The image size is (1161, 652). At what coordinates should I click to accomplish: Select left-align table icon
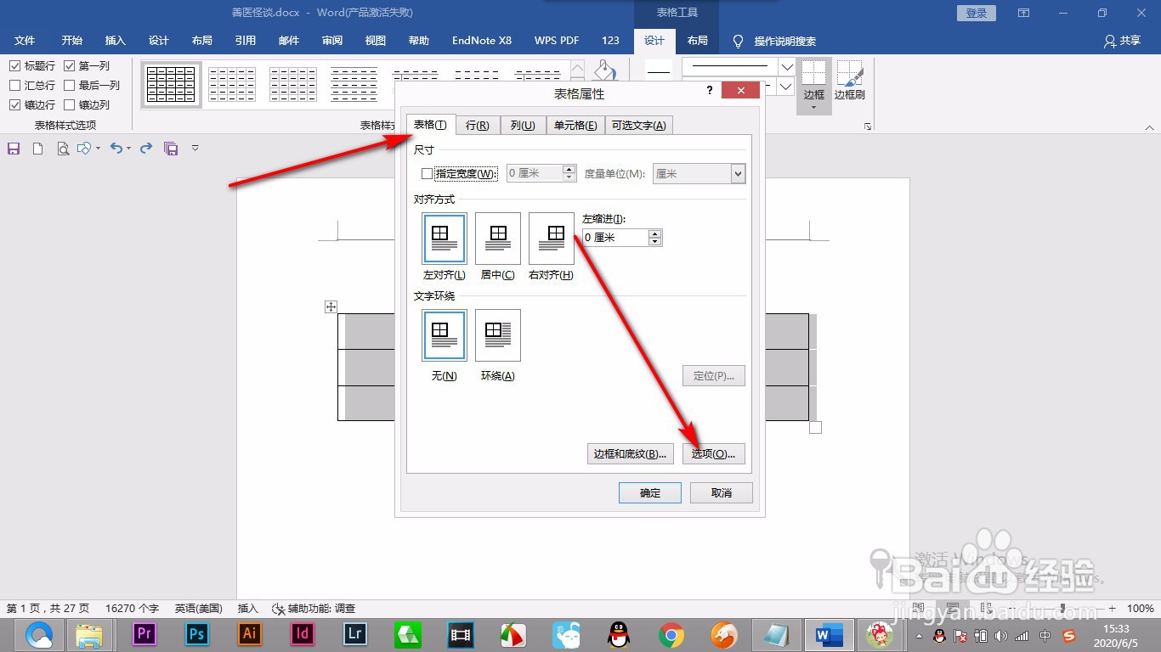point(444,239)
